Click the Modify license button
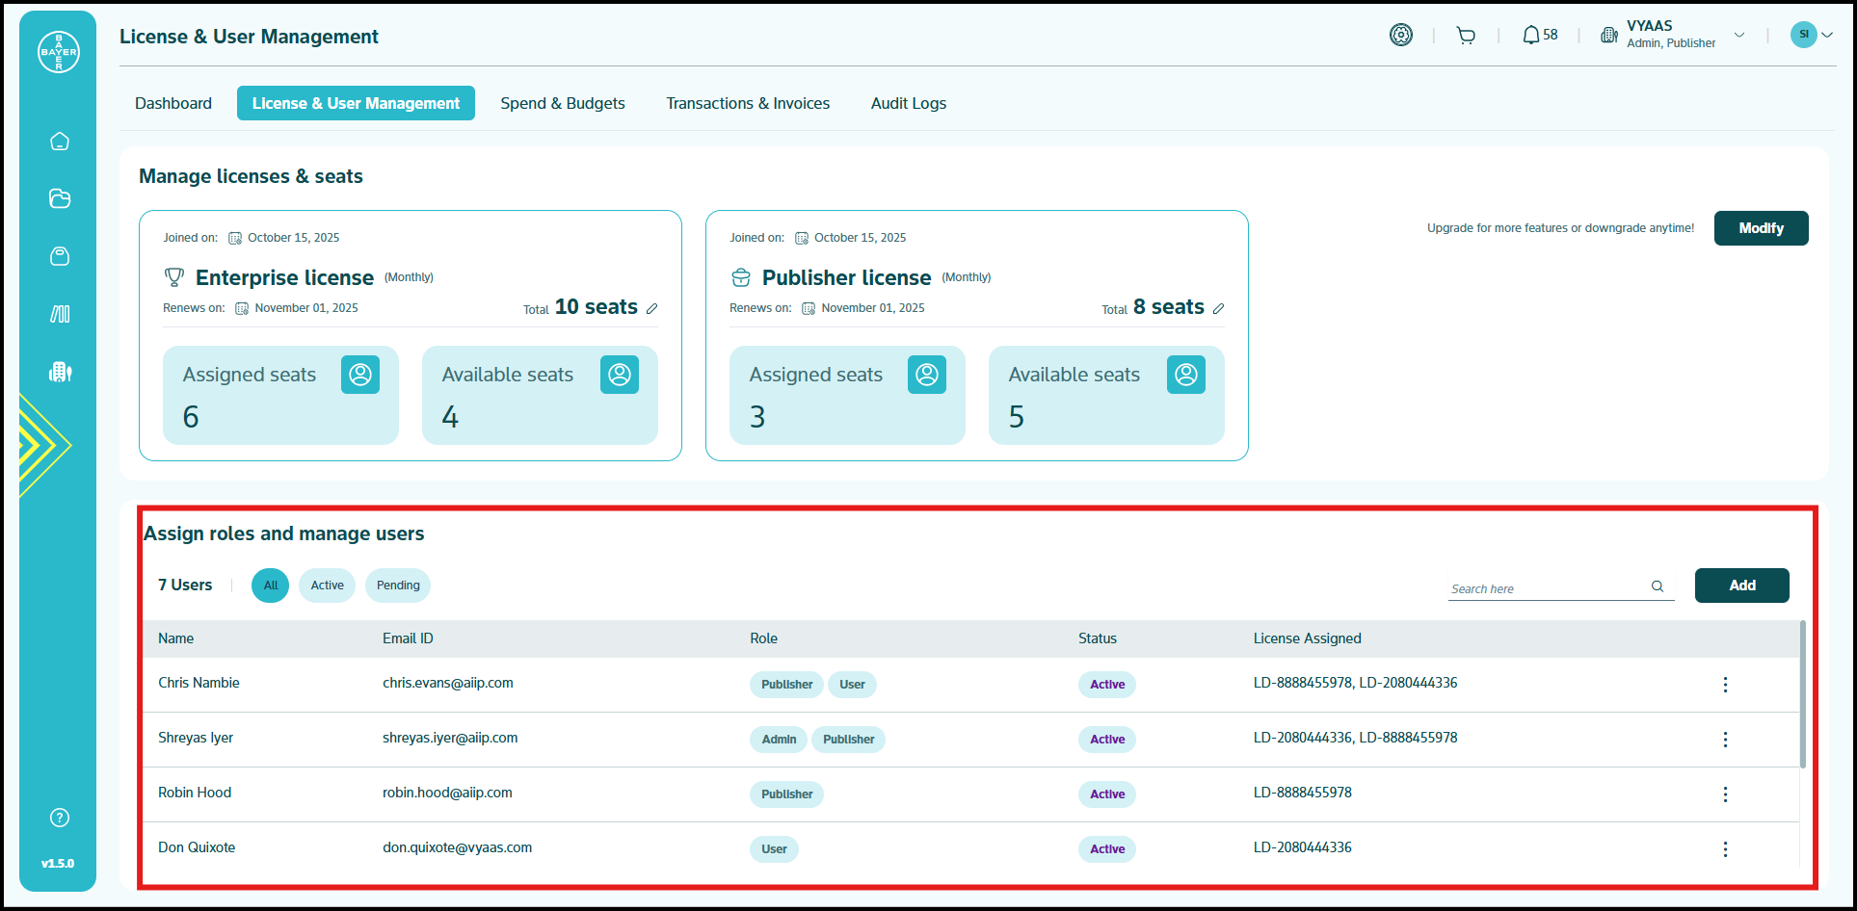 coord(1761,228)
